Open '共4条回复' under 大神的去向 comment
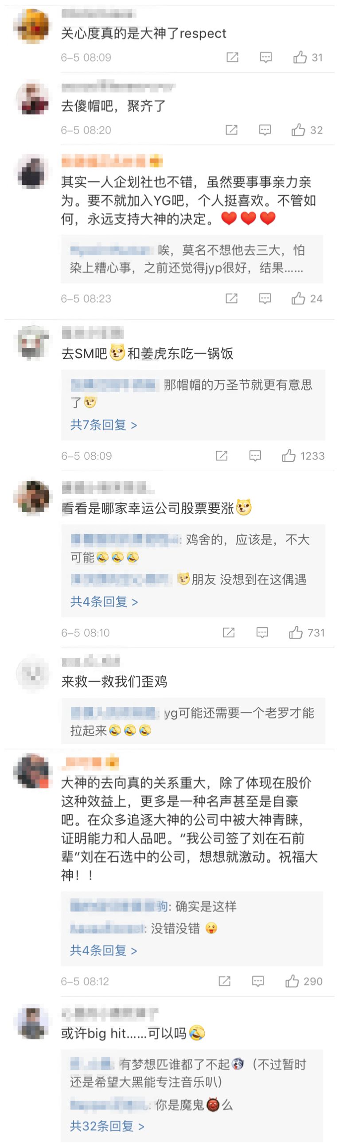The height and width of the screenshot is (1148, 339). click(103, 950)
